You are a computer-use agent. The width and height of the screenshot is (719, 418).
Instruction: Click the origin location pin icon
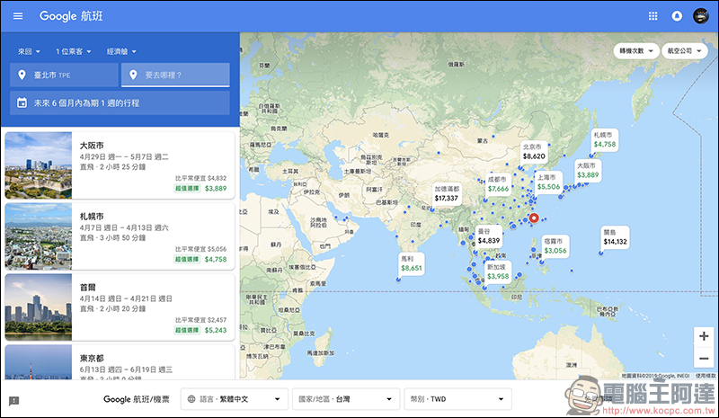click(x=22, y=75)
